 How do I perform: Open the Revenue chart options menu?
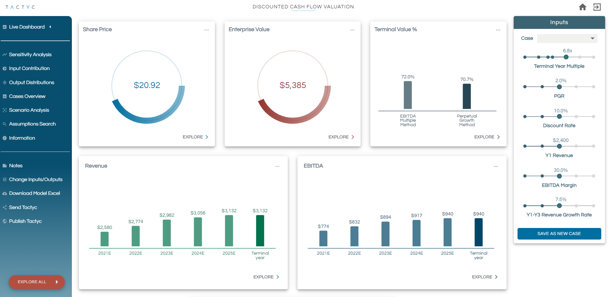277,166
